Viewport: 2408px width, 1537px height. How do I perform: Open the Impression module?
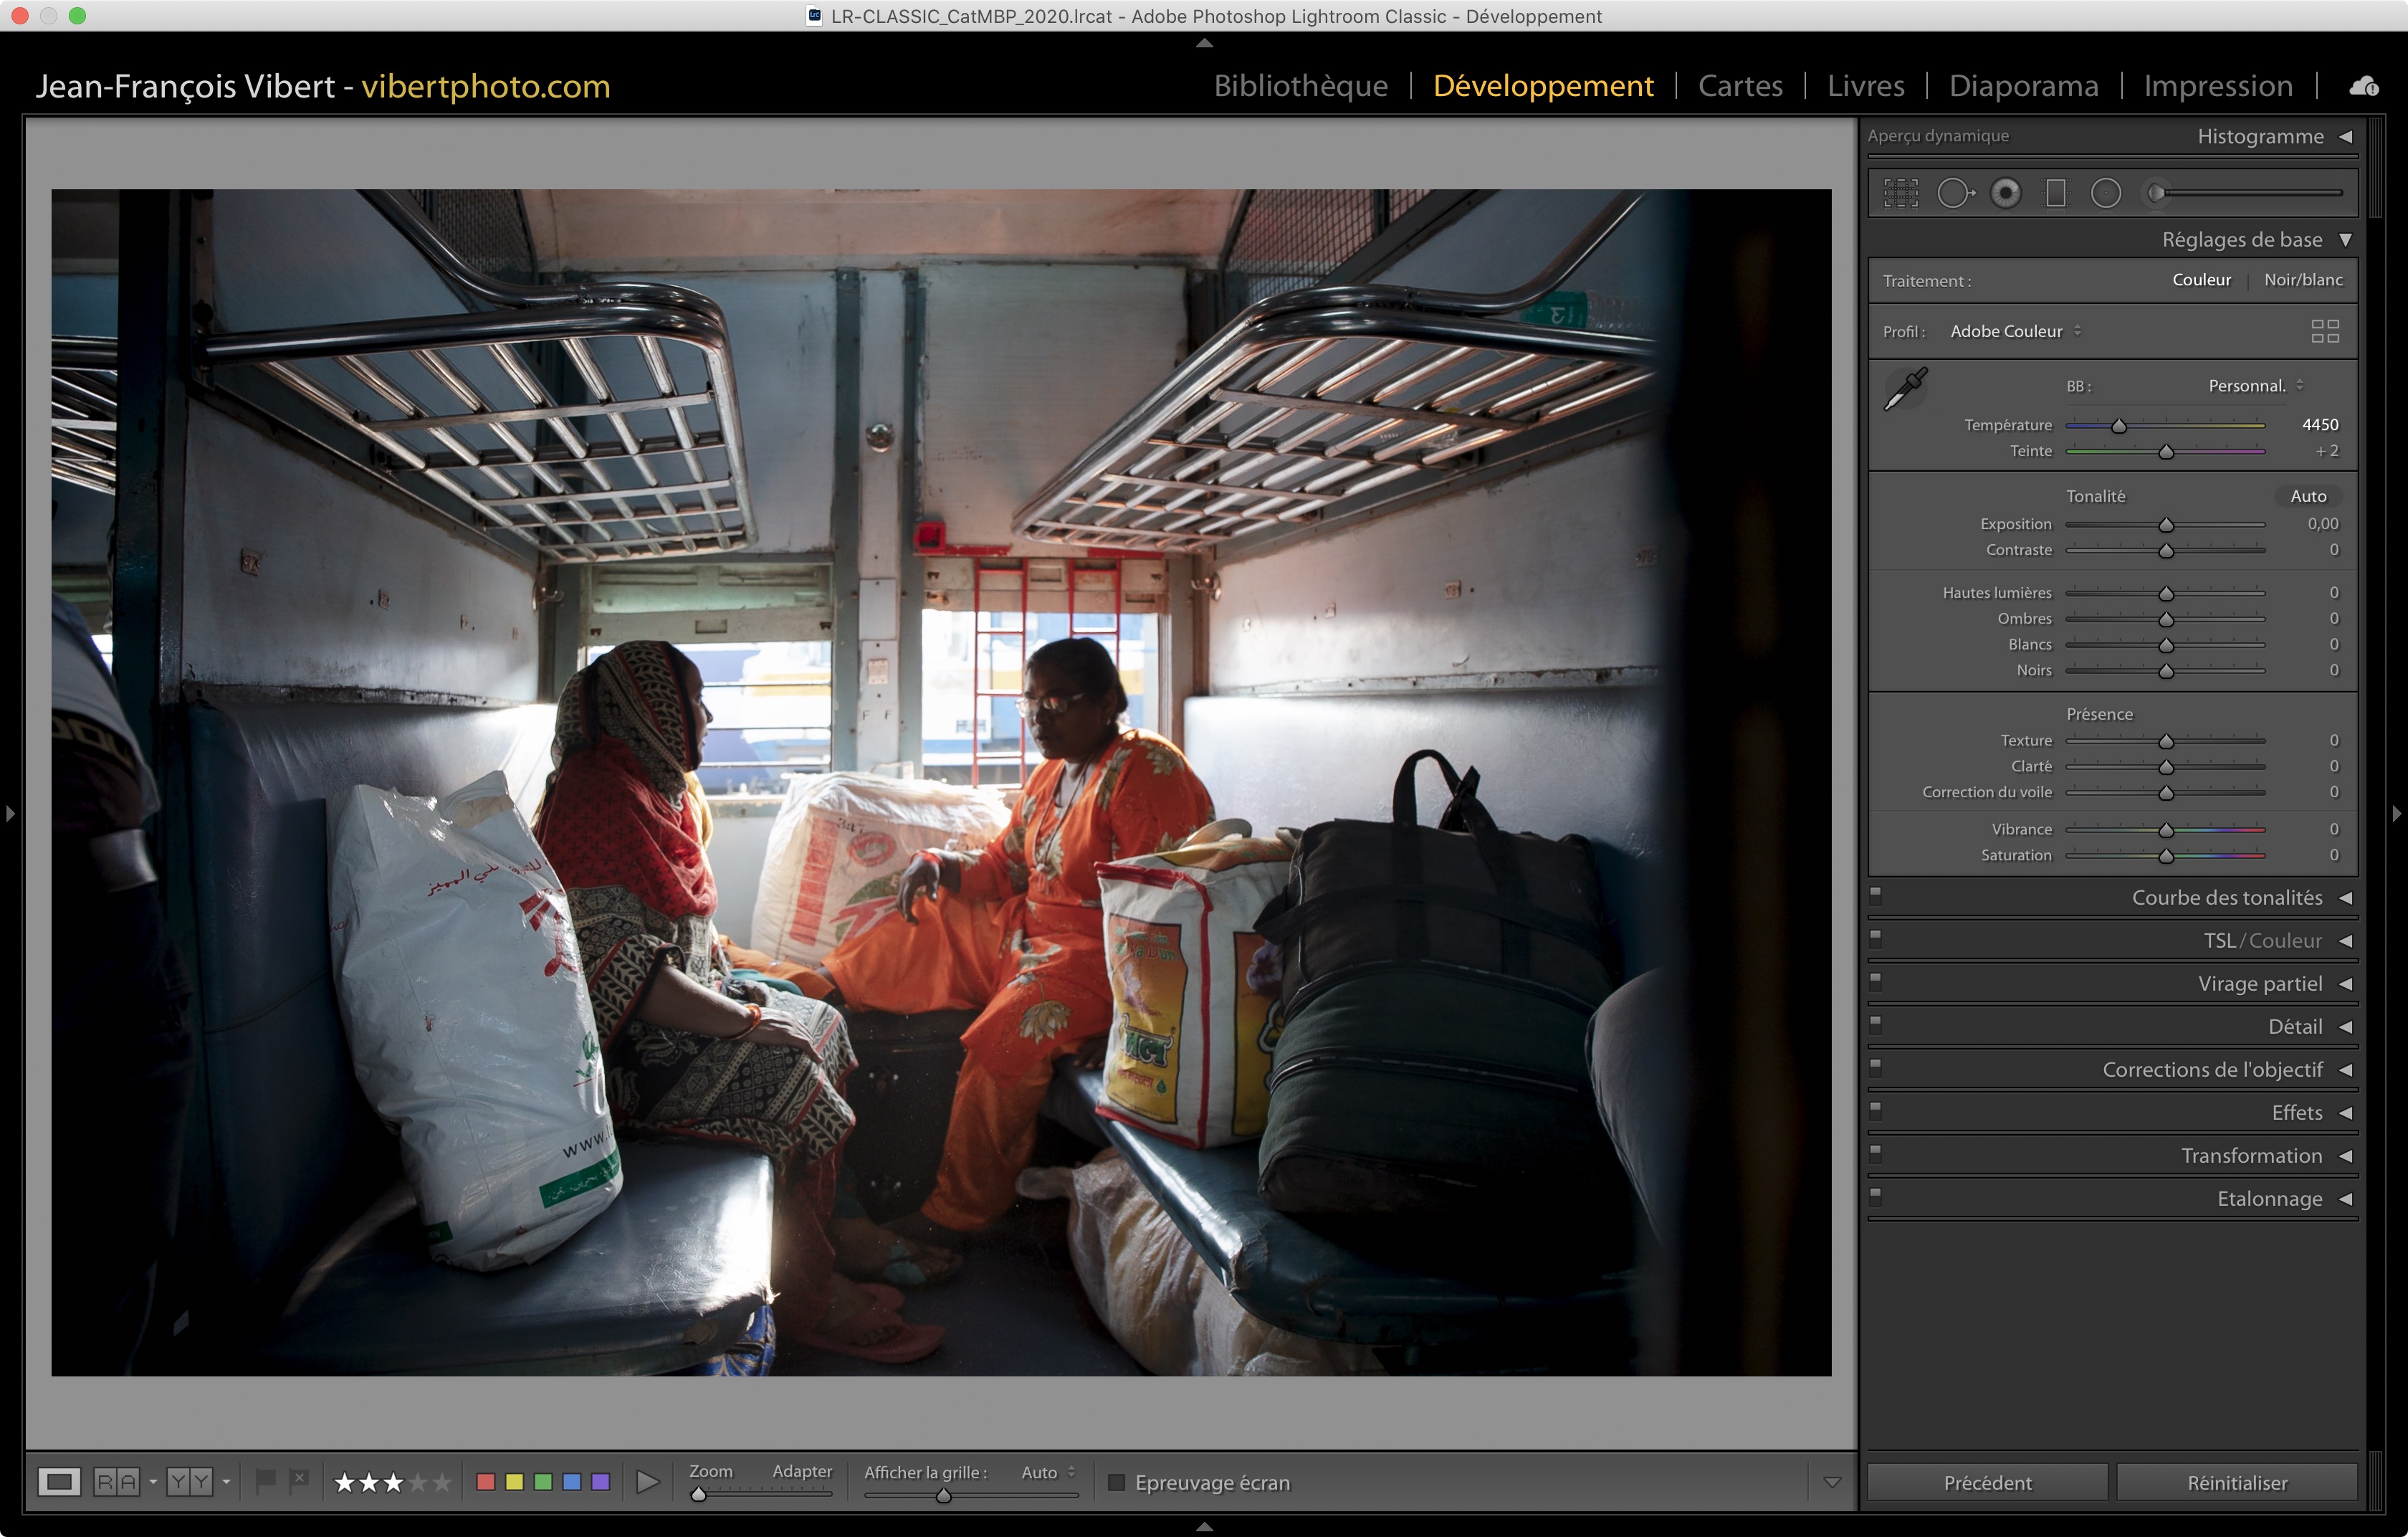[2217, 86]
